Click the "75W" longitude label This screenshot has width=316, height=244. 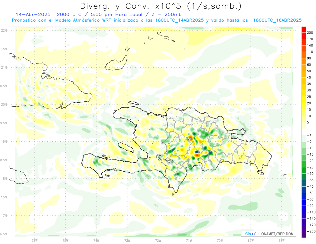coord(65,240)
